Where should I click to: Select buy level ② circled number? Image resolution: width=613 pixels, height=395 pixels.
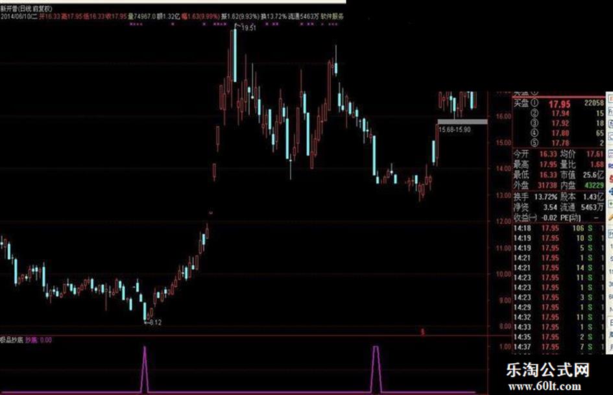535,114
